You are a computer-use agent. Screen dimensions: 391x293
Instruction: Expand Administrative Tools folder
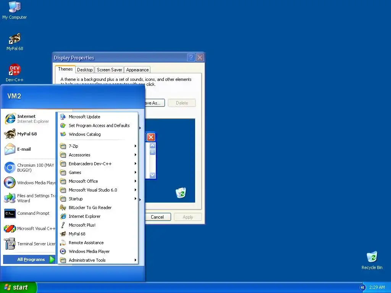[98, 260]
